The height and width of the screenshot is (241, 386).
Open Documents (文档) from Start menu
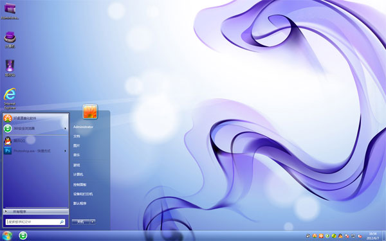[77, 136]
